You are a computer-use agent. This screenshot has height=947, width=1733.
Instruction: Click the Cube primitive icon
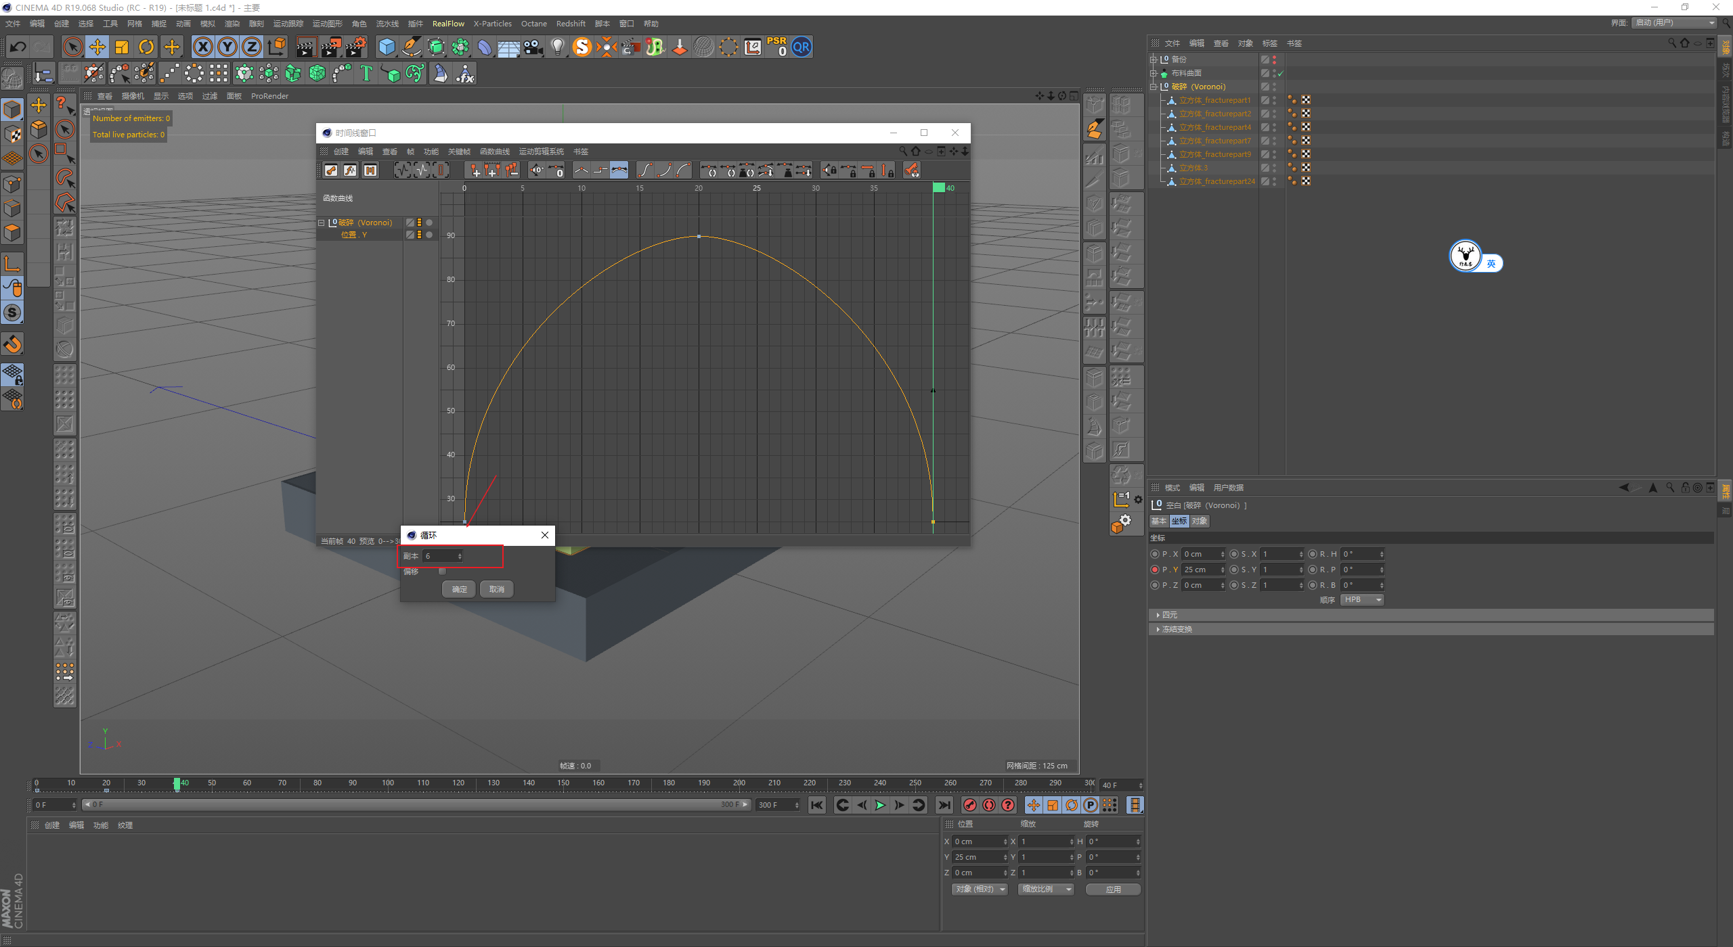[x=387, y=47]
